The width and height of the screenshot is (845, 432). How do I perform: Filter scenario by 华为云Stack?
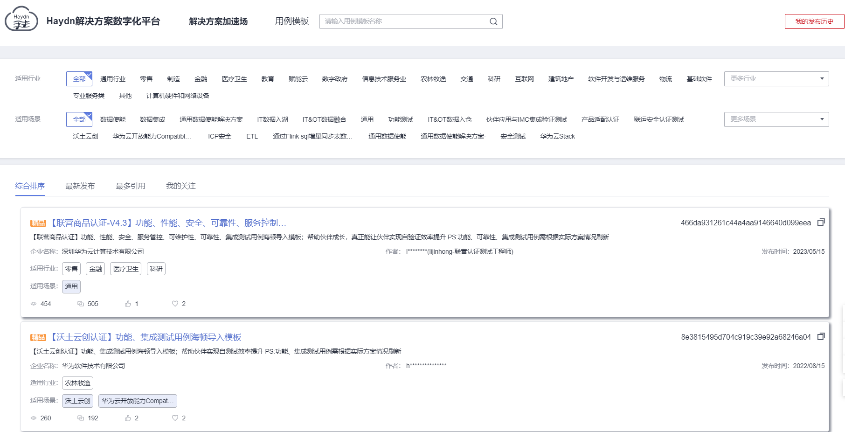558,136
